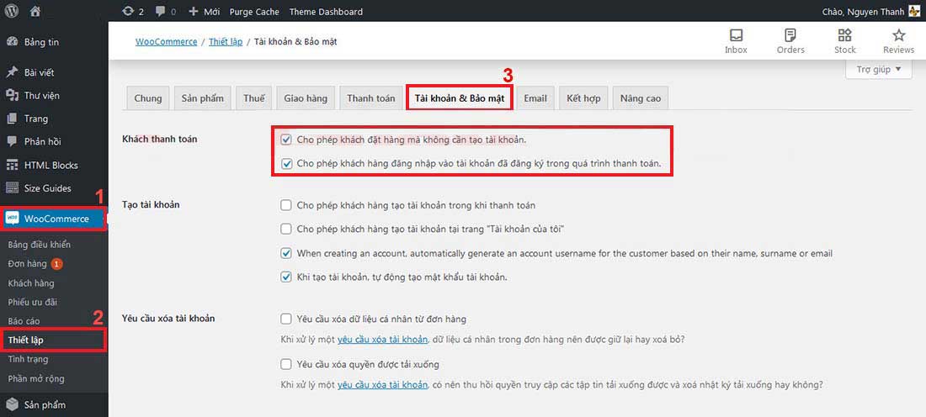
Task: Open the WordPress logo menu
Action: pos(12,11)
